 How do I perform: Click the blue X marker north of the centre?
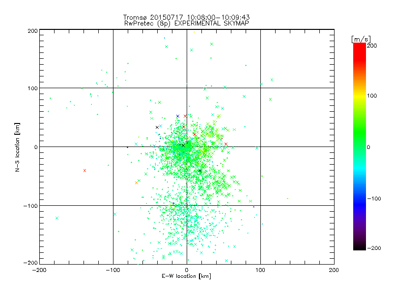[x=178, y=116]
